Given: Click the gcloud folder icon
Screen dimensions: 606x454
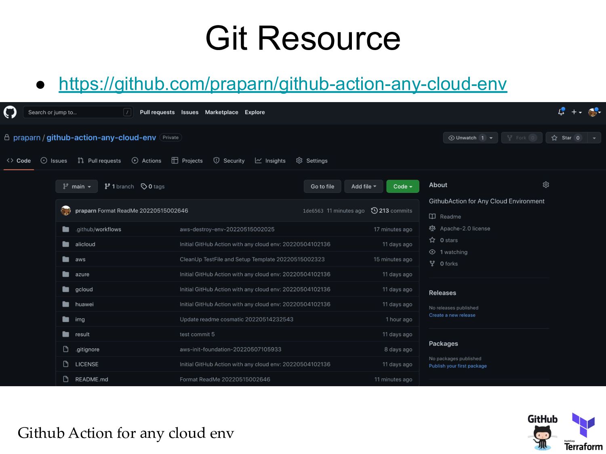Looking at the screenshot, I should coord(66,289).
